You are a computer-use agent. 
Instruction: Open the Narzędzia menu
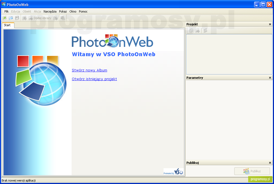point(50,11)
